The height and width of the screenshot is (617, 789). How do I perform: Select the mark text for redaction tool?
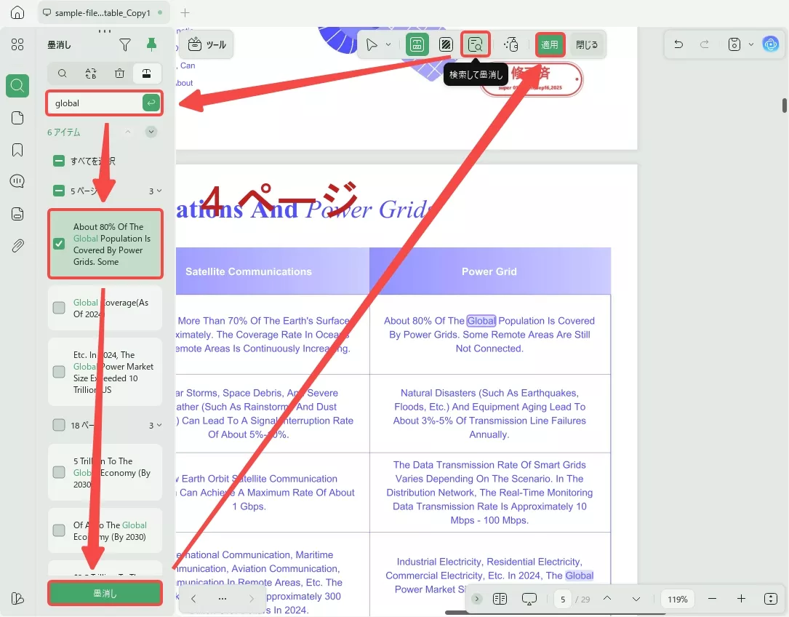click(417, 45)
